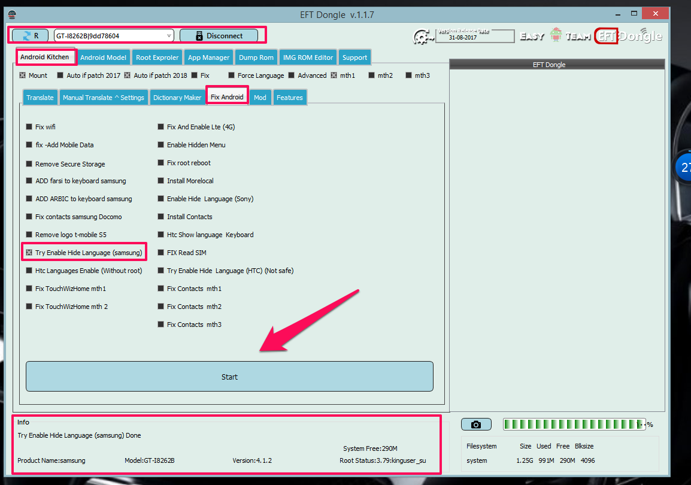The image size is (691, 485).
Task: Click the EFT Dongle app icon in the title bar
Action: click(13, 14)
